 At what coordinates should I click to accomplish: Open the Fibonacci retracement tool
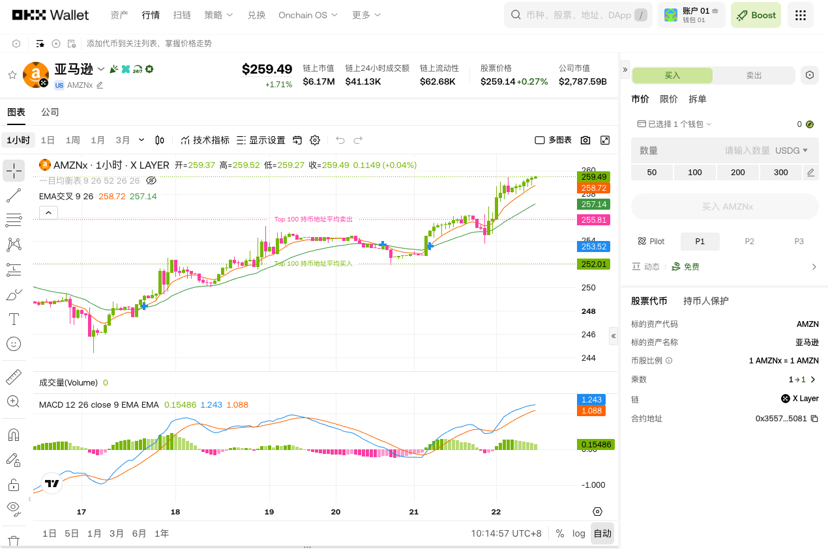pos(14,220)
